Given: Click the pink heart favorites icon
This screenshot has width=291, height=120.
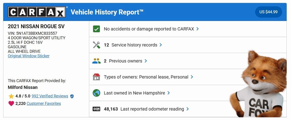Looking at the screenshot, I should click(x=11, y=104).
